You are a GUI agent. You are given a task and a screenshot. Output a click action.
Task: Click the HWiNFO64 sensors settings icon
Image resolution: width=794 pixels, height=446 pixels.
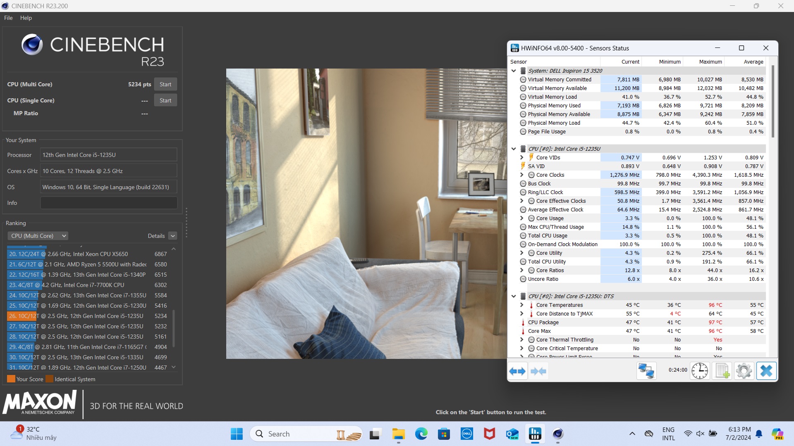[743, 371]
